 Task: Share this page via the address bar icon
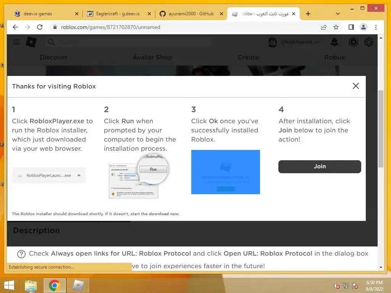coord(324,27)
